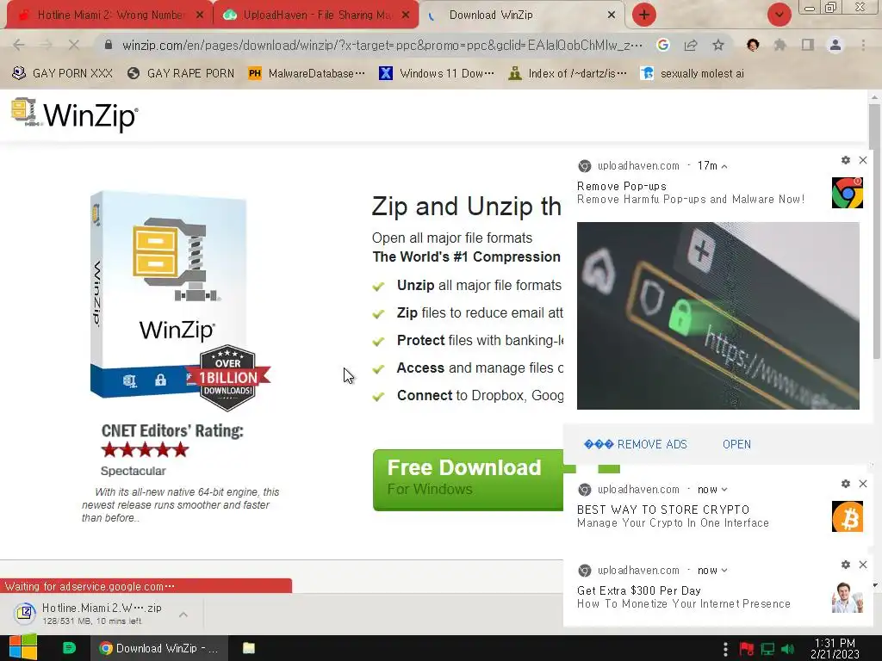
Task: Open the tab search dropdown arrow
Action: click(779, 15)
